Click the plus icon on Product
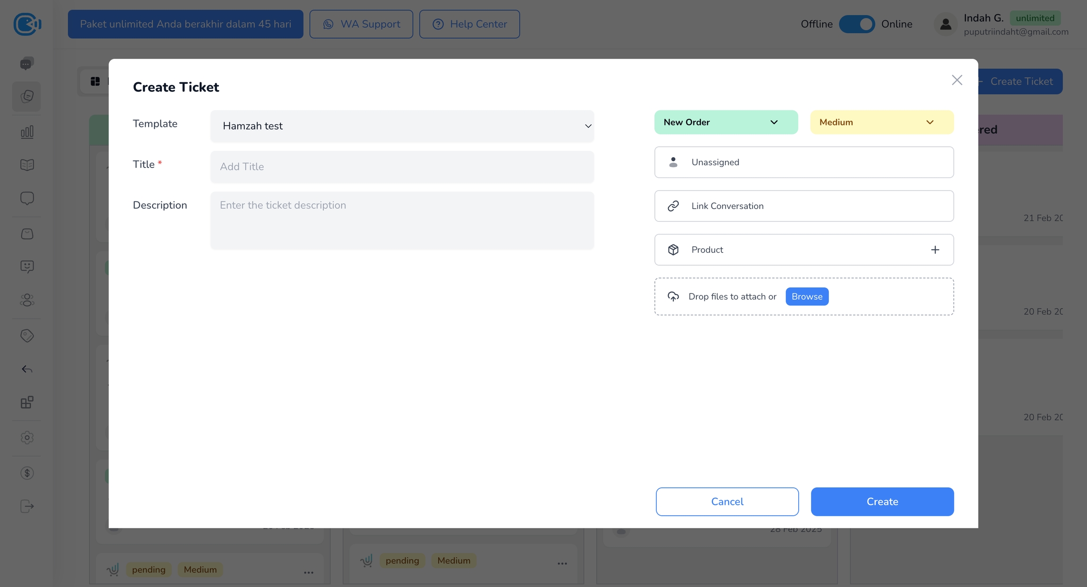Image resolution: width=1087 pixels, height=587 pixels. click(935, 250)
